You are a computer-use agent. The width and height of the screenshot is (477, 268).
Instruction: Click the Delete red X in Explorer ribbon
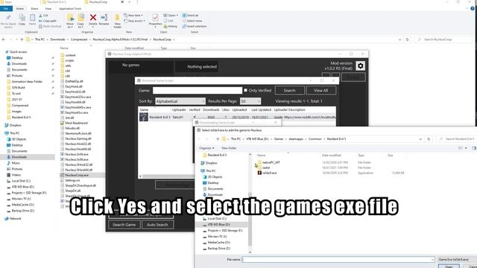[x=93, y=18]
